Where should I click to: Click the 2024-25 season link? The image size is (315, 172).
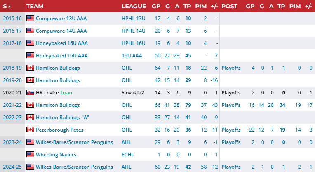coord(11,167)
